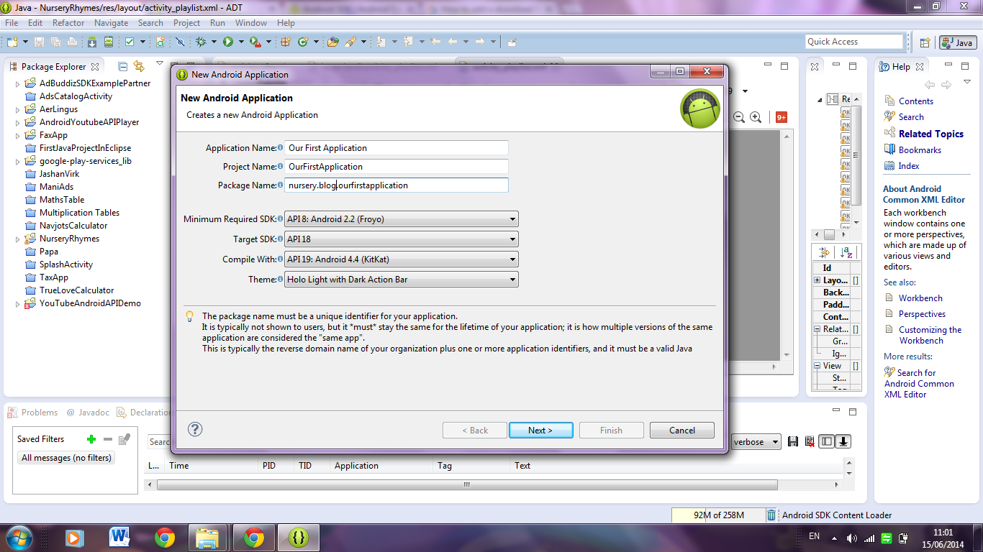Open the Refactor menu

click(68, 23)
